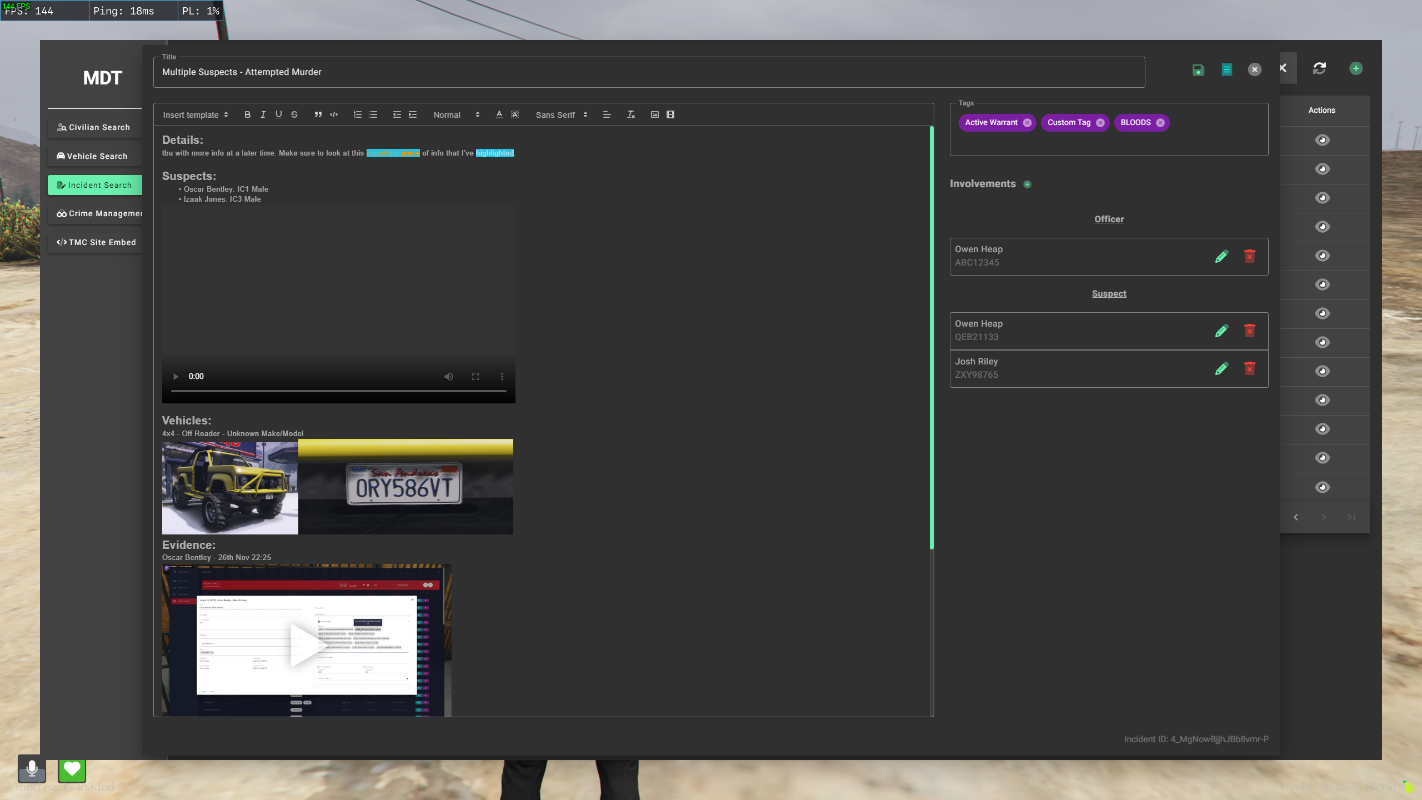
Task: Add a new involvement with plus icon
Action: pyautogui.click(x=1027, y=184)
